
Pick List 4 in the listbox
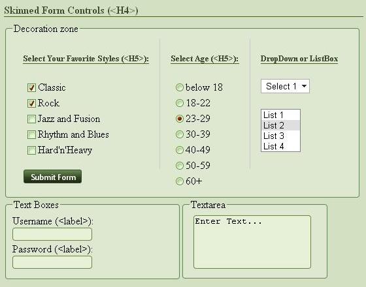tap(280, 146)
